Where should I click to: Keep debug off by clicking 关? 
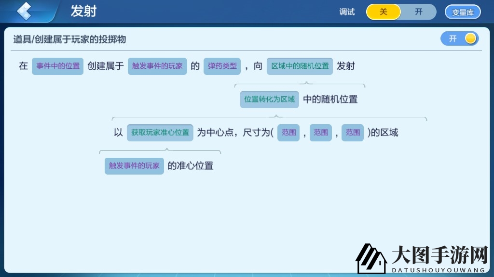[x=383, y=12]
